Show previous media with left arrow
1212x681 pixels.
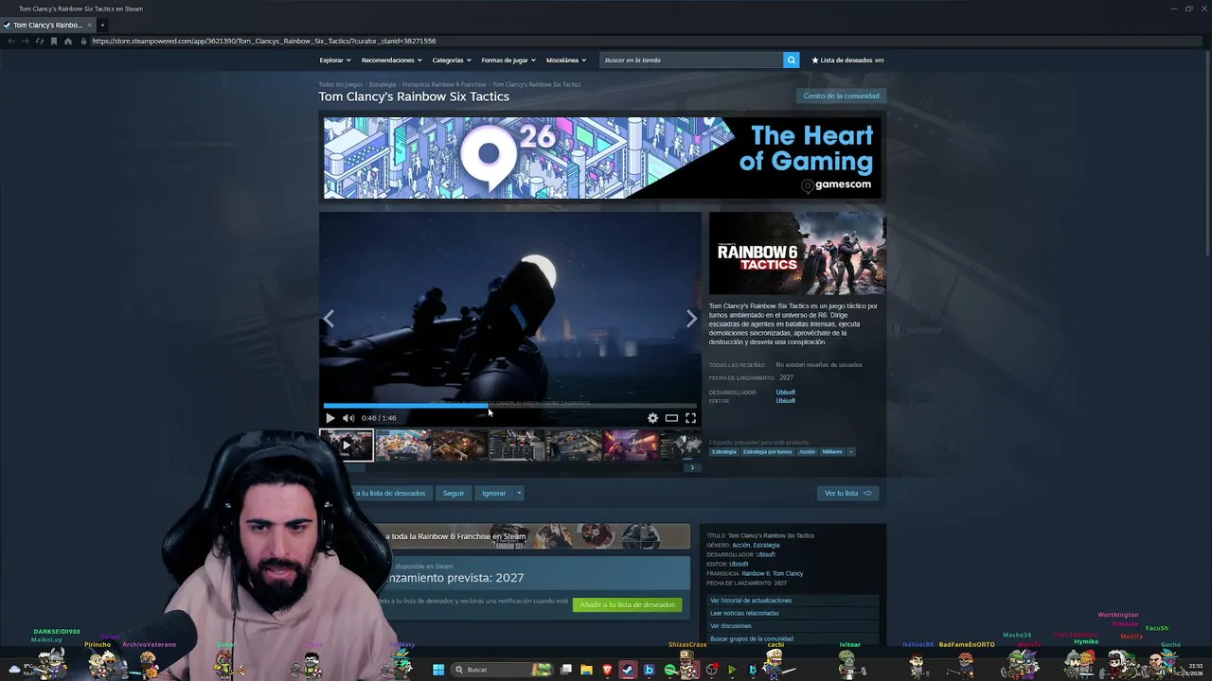[329, 320]
